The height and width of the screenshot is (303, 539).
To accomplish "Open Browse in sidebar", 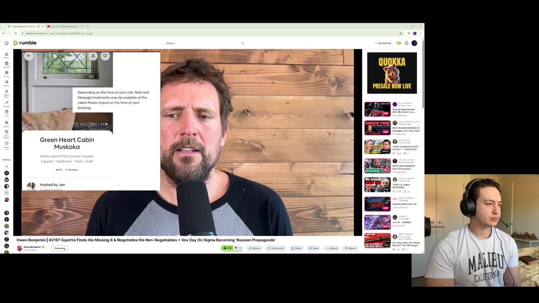I will (6, 83).
